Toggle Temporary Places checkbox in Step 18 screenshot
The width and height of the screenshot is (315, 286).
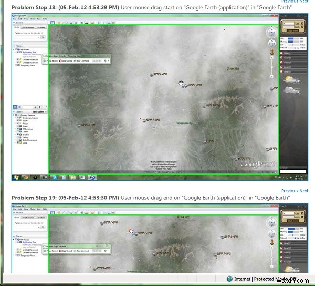pos(16,65)
